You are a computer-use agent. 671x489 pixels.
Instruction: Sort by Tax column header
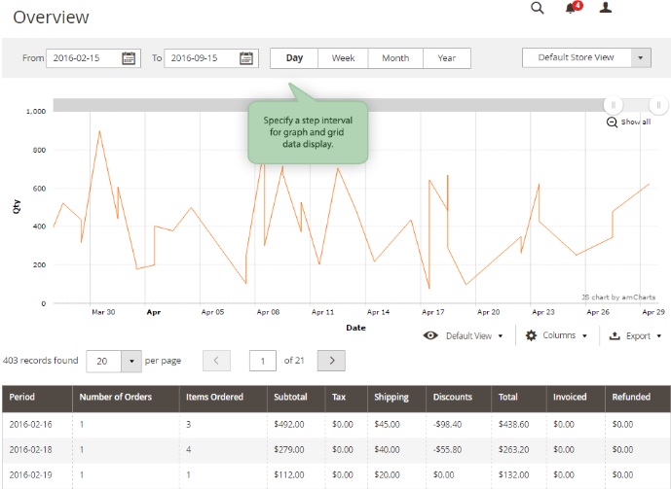[x=346, y=399]
